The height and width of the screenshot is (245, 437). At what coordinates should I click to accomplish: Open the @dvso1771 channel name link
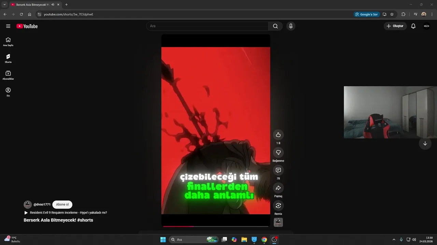(x=42, y=205)
